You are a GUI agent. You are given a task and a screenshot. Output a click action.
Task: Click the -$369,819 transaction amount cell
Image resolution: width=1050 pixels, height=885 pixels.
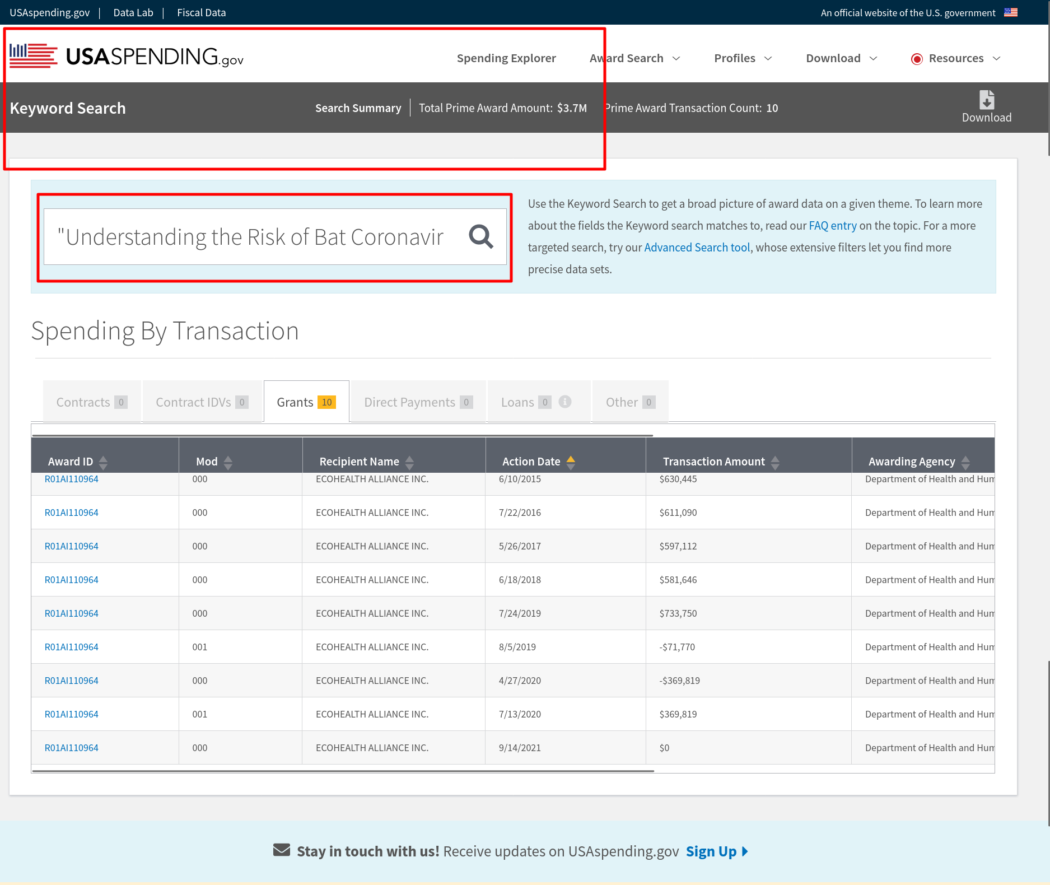[749, 680]
